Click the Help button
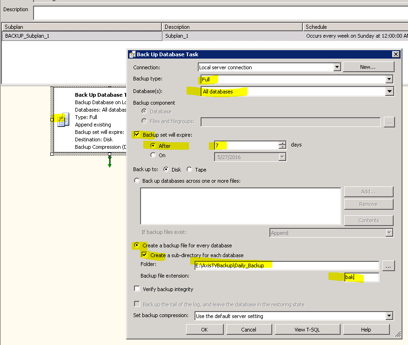This screenshot has height=345, width=408. click(x=366, y=329)
